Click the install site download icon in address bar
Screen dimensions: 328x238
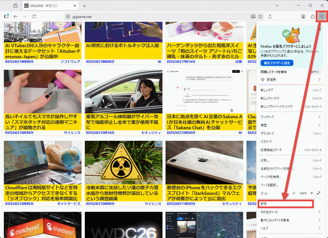coord(253,16)
